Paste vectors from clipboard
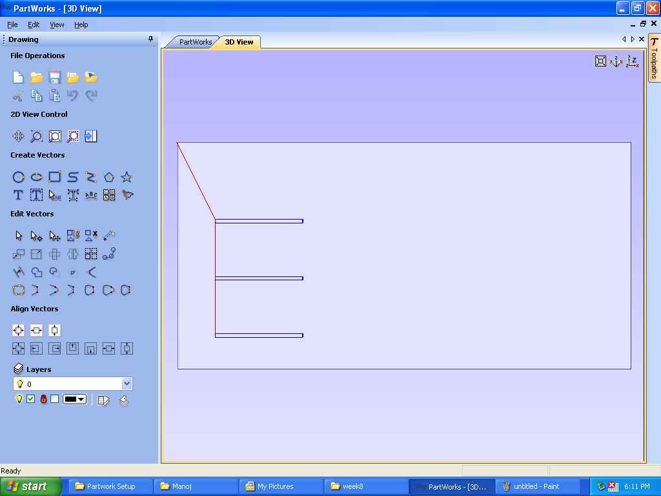The image size is (661, 496). coord(54,96)
